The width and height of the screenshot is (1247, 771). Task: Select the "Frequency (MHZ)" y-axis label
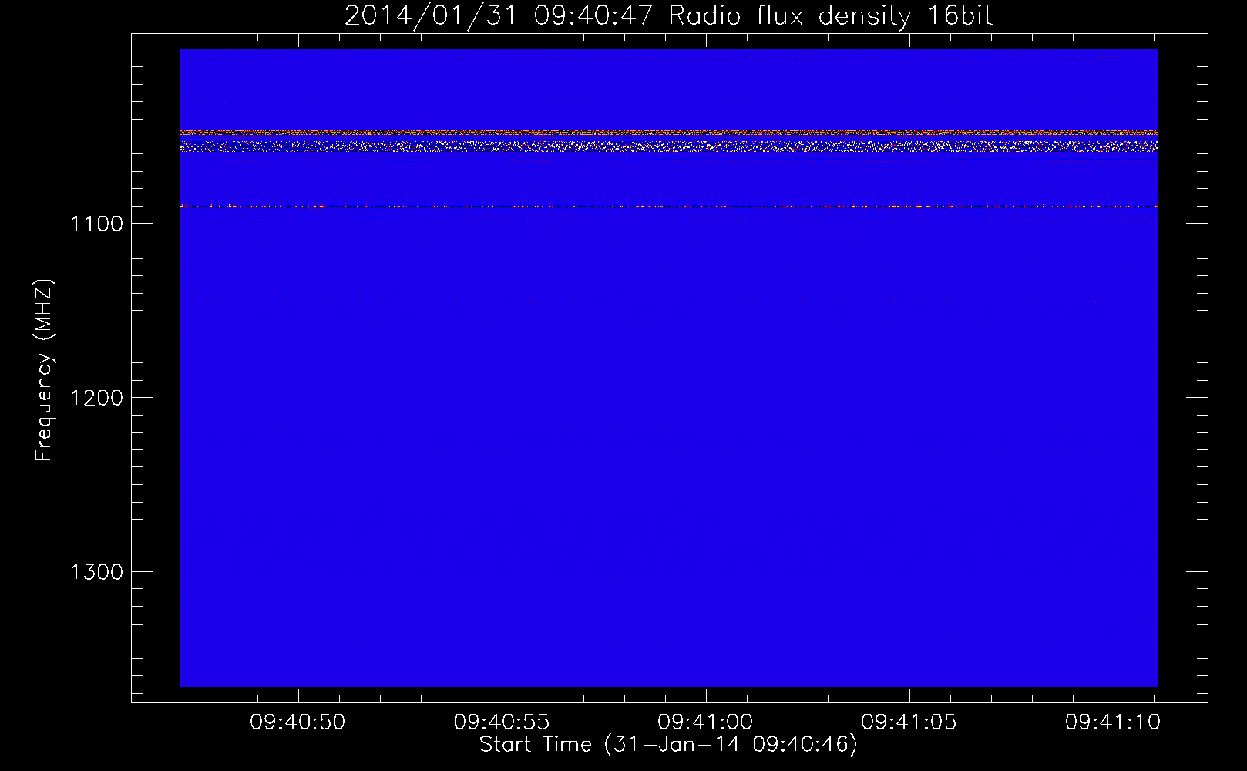(x=44, y=370)
